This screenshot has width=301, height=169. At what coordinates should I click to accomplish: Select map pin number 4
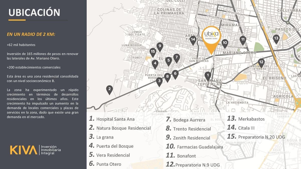coord(155,64)
